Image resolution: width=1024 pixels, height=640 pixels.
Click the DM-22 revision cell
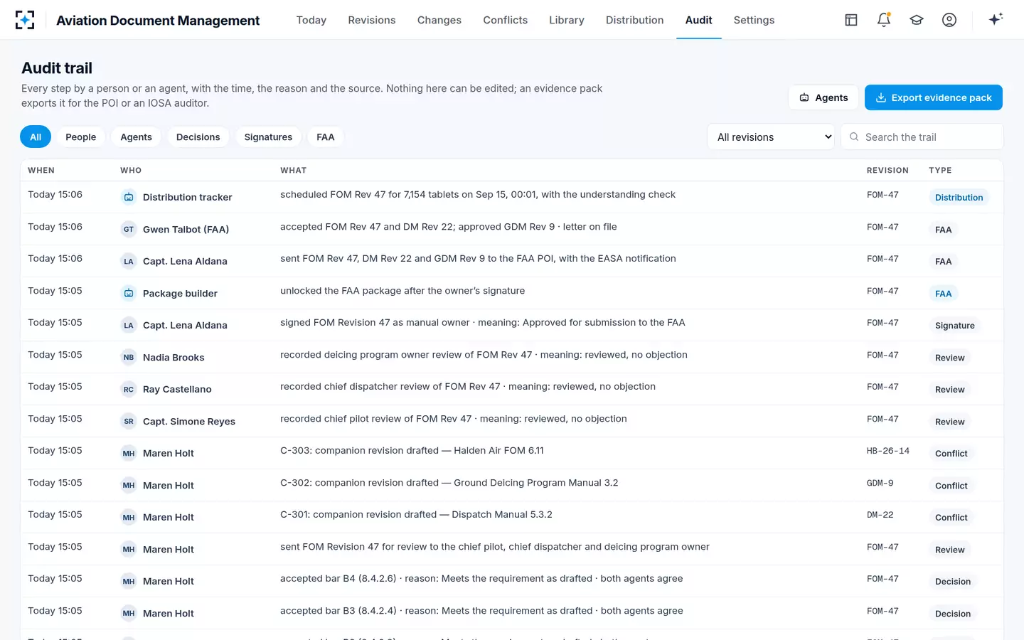coord(880,515)
